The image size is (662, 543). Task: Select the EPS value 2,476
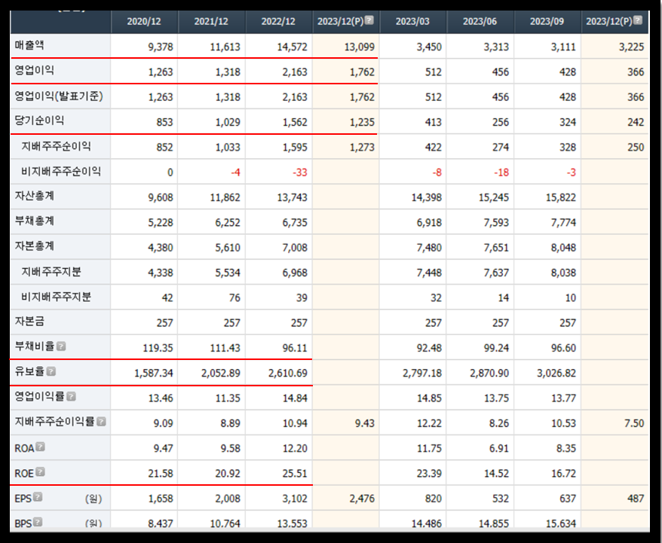(x=362, y=499)
